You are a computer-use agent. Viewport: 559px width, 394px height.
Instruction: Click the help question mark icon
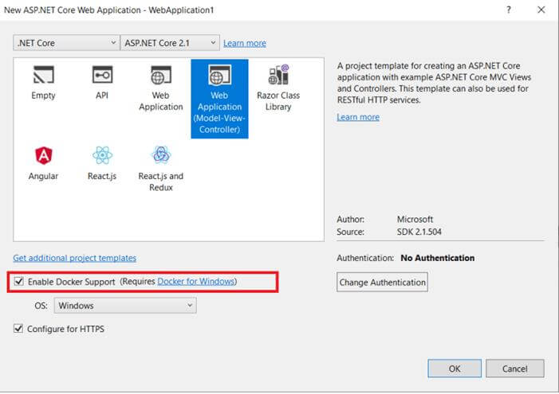pyautogui.click(x=509, y=10)
